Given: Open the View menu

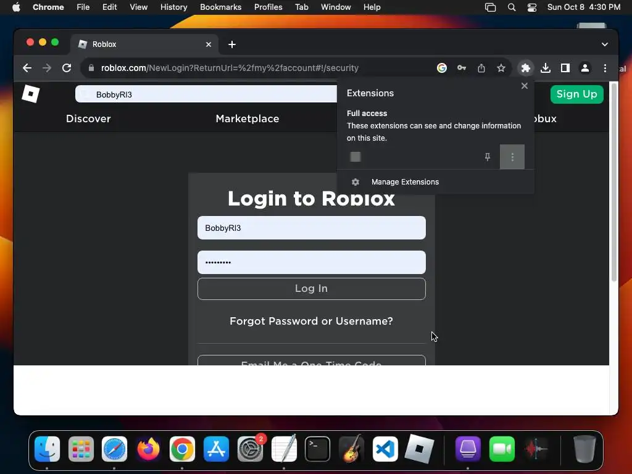Looking at the screenshot, I should pyautogui.click(x=138, y=7).
